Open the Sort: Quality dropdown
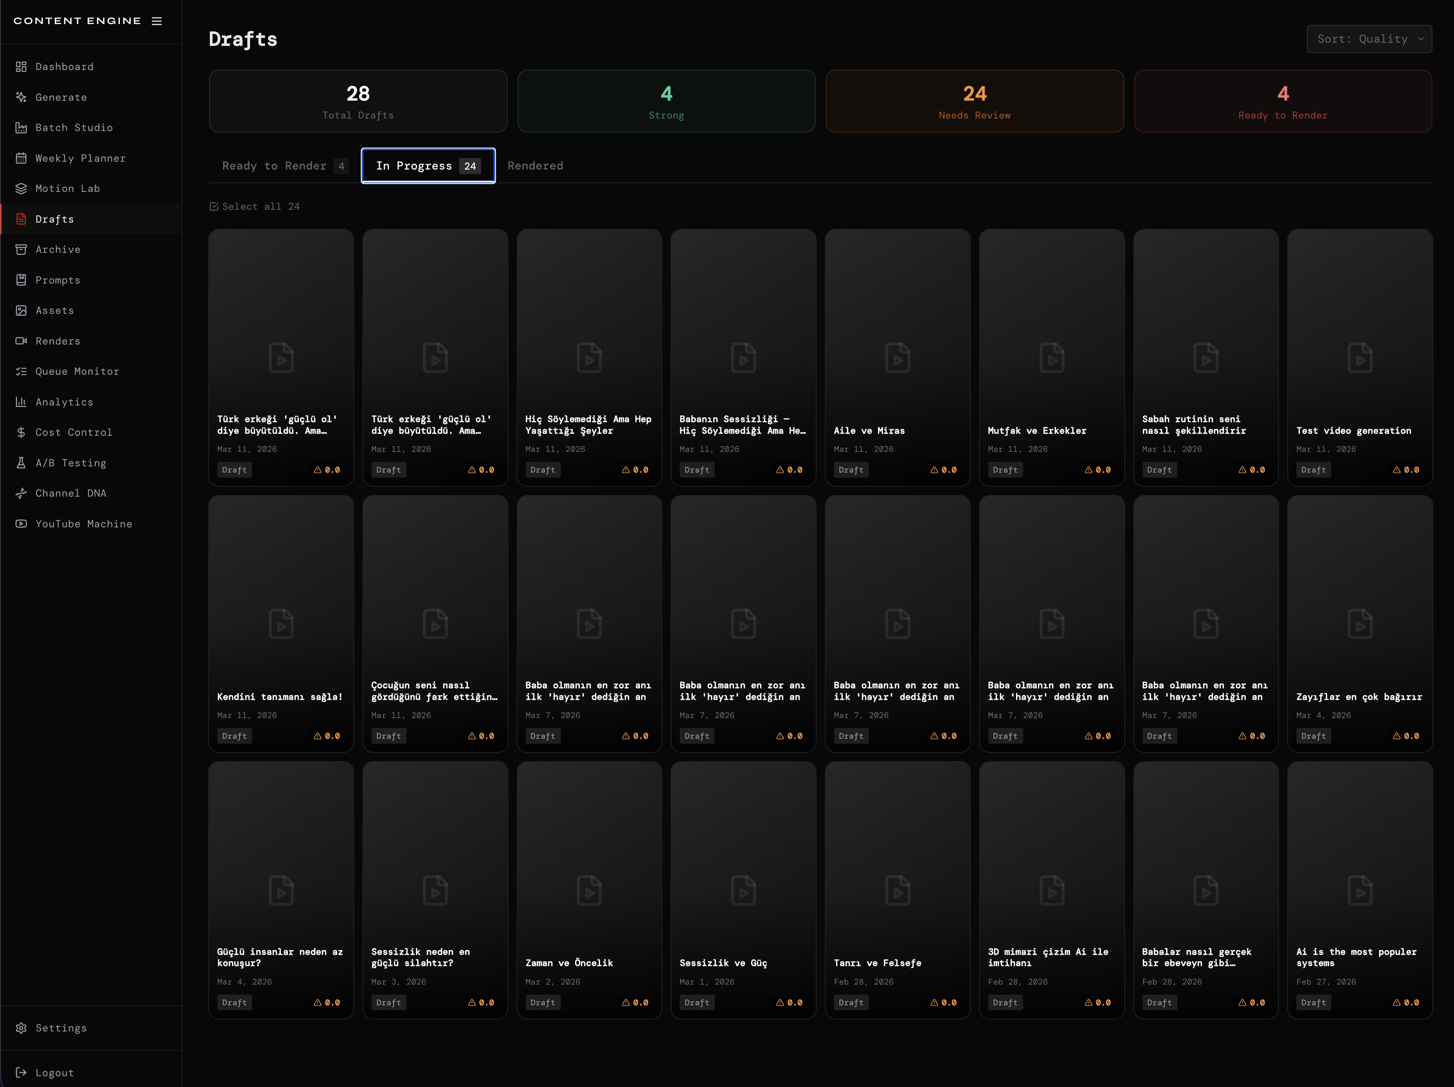 point(1369,39)
